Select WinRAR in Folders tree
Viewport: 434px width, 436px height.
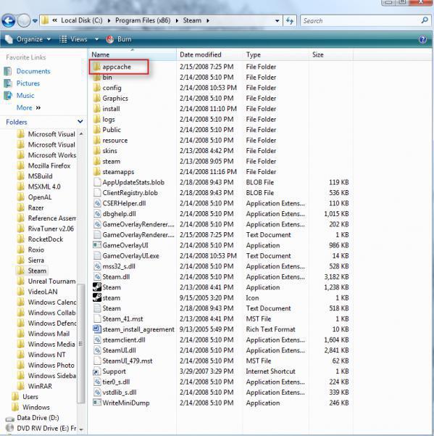click(x=40, y=386)
